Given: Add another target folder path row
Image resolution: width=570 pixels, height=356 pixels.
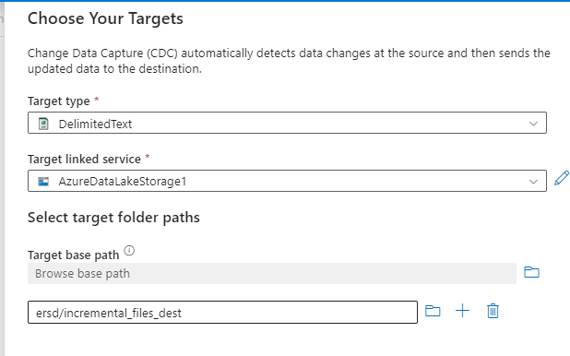Looking at the screenshot, I should pos(462,311).
